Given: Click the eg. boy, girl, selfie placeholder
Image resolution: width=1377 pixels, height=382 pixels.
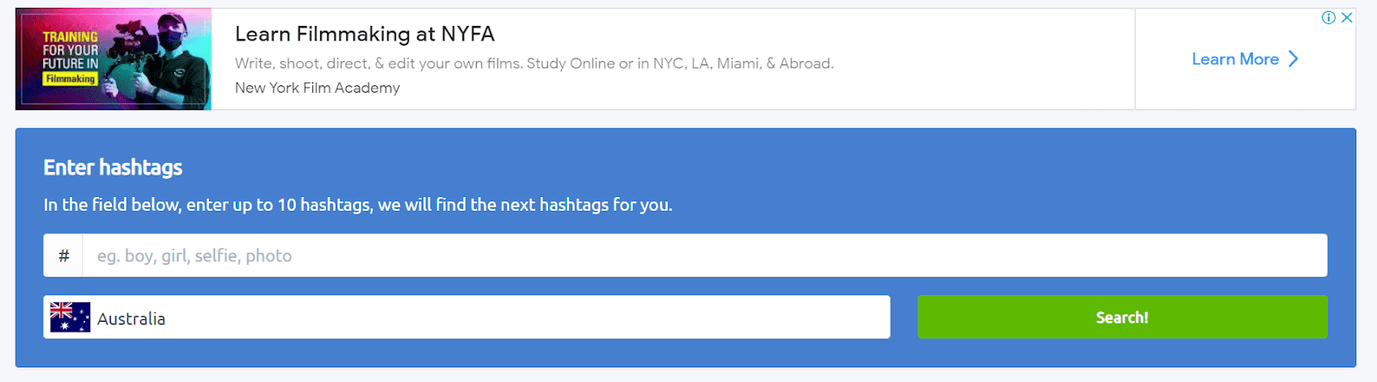Looking at the screenshot, I should [x=195, y=256].
